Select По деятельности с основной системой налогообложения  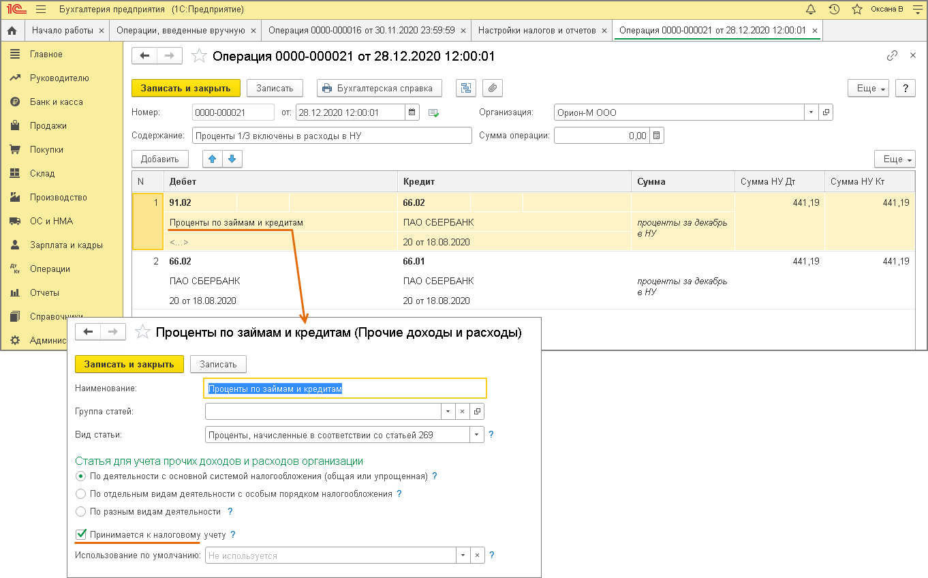click(80, 476)
